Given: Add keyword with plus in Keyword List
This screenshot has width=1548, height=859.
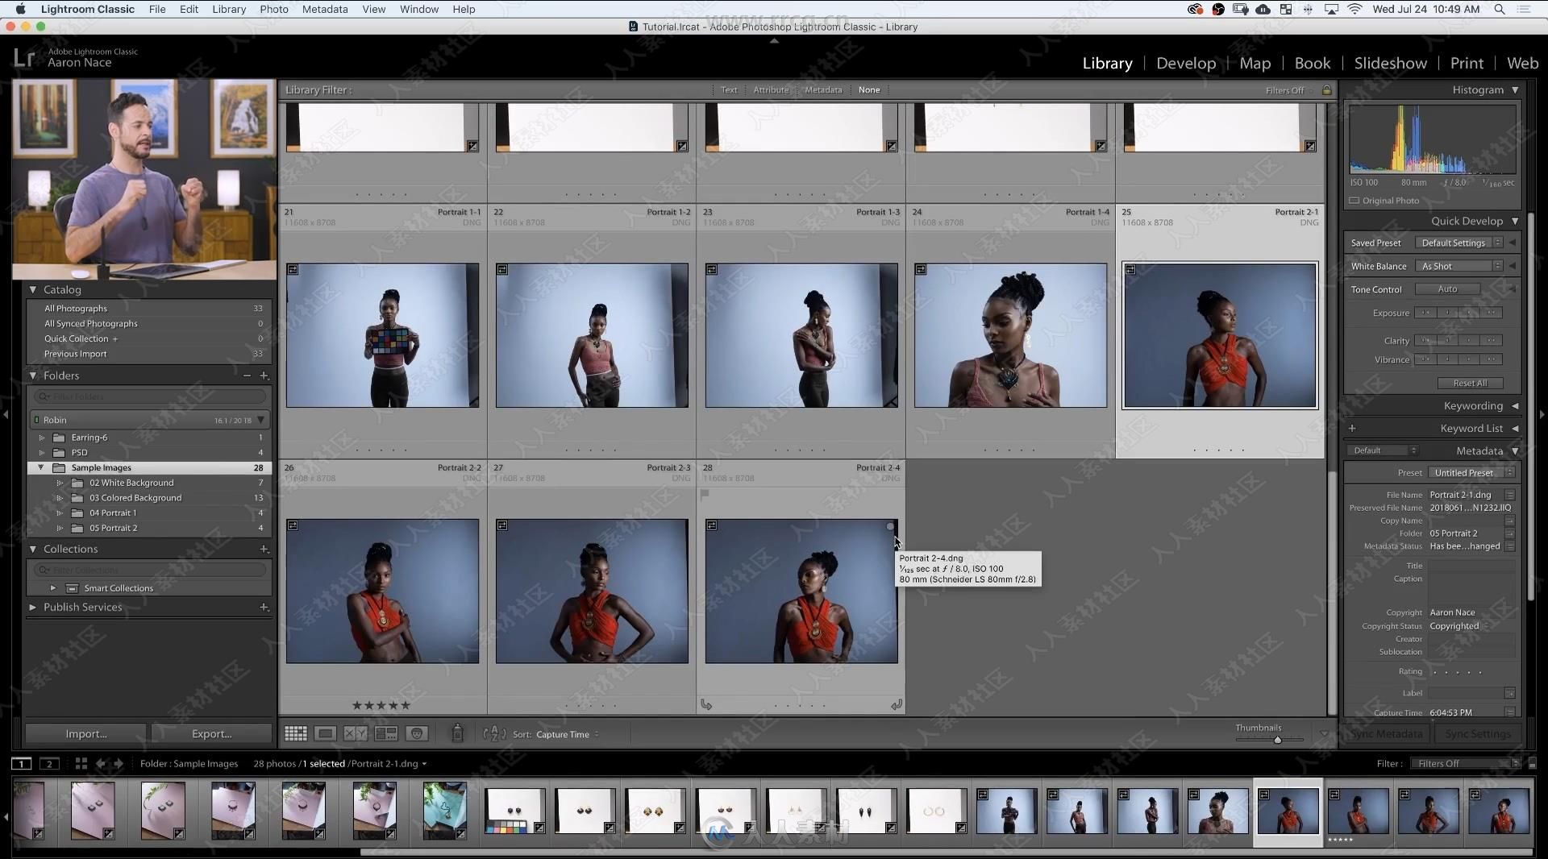Looking at the screenshot, I should (x=1352, y=428).
